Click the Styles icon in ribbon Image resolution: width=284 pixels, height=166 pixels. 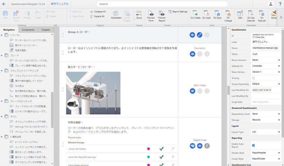[273, 13]
